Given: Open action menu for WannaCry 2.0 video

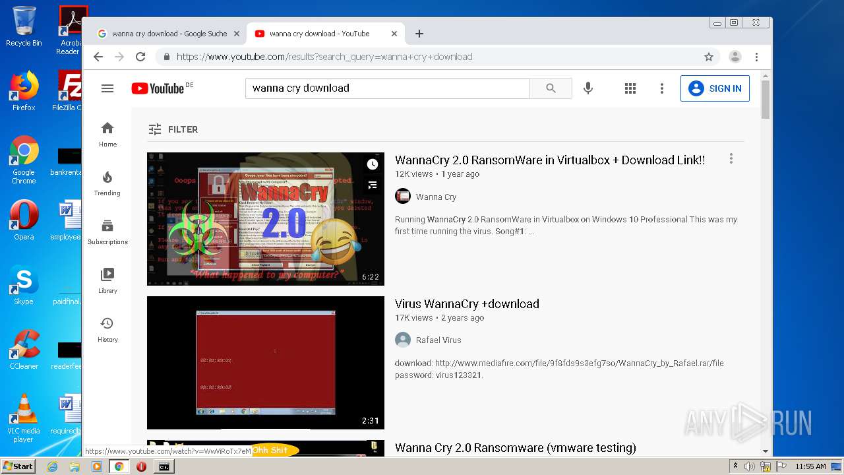Looking at the screenshot, I should 731,159.
